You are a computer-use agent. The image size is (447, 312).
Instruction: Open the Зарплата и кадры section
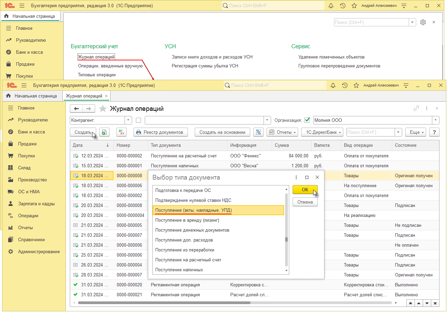pos(36,204)
